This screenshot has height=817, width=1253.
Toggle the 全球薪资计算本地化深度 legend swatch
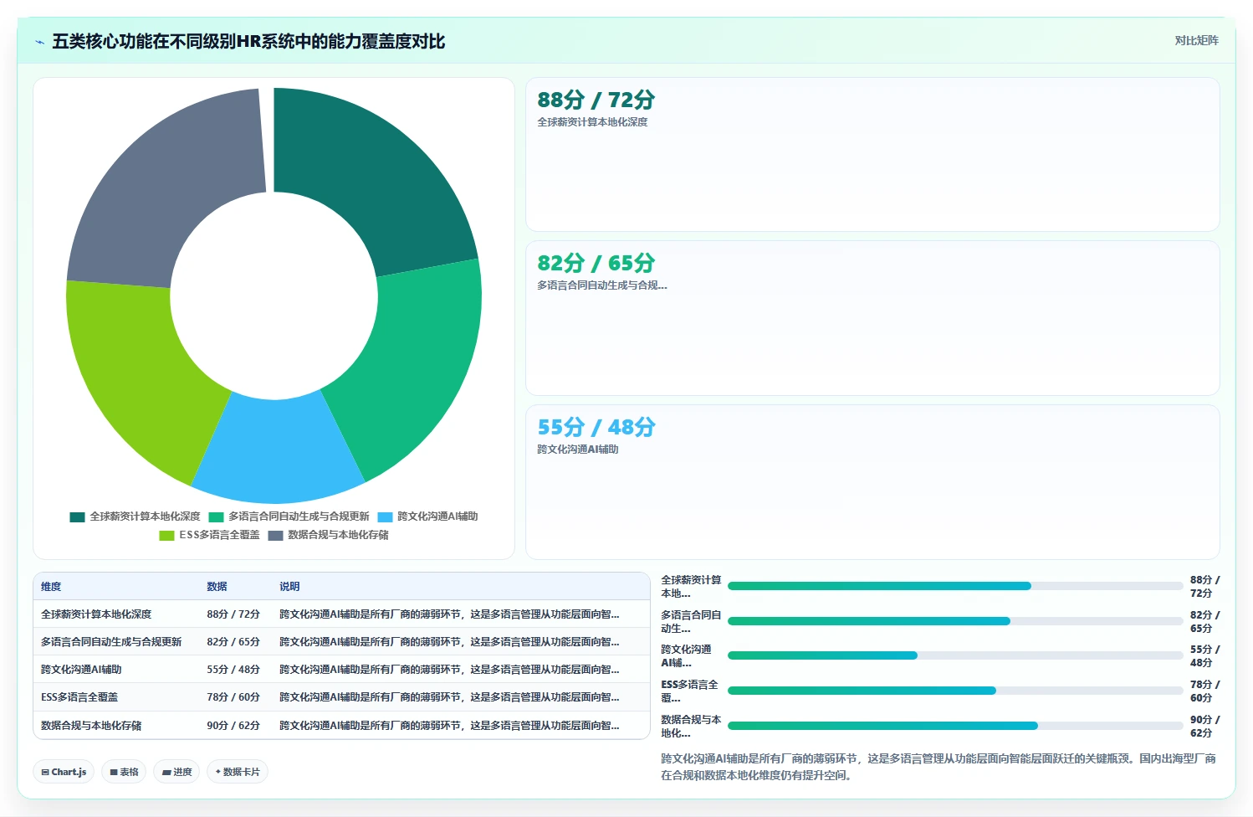click(x=77, y=517)
